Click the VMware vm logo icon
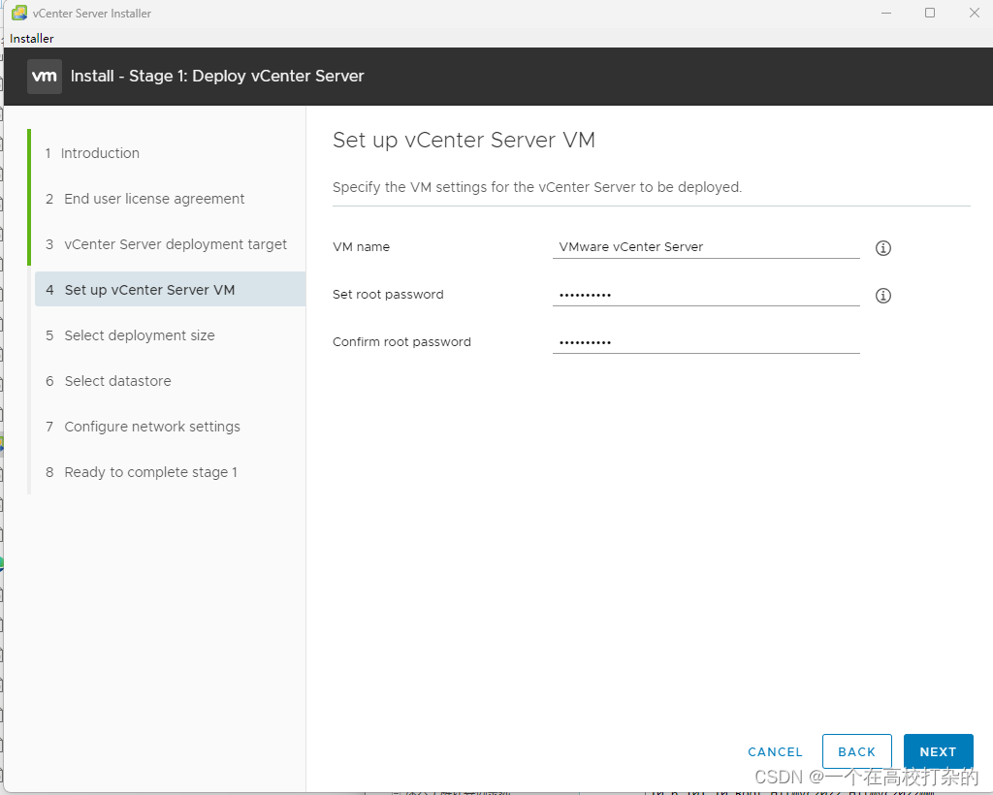Screen dimensions: 993x795 click(x=45, y=77)
